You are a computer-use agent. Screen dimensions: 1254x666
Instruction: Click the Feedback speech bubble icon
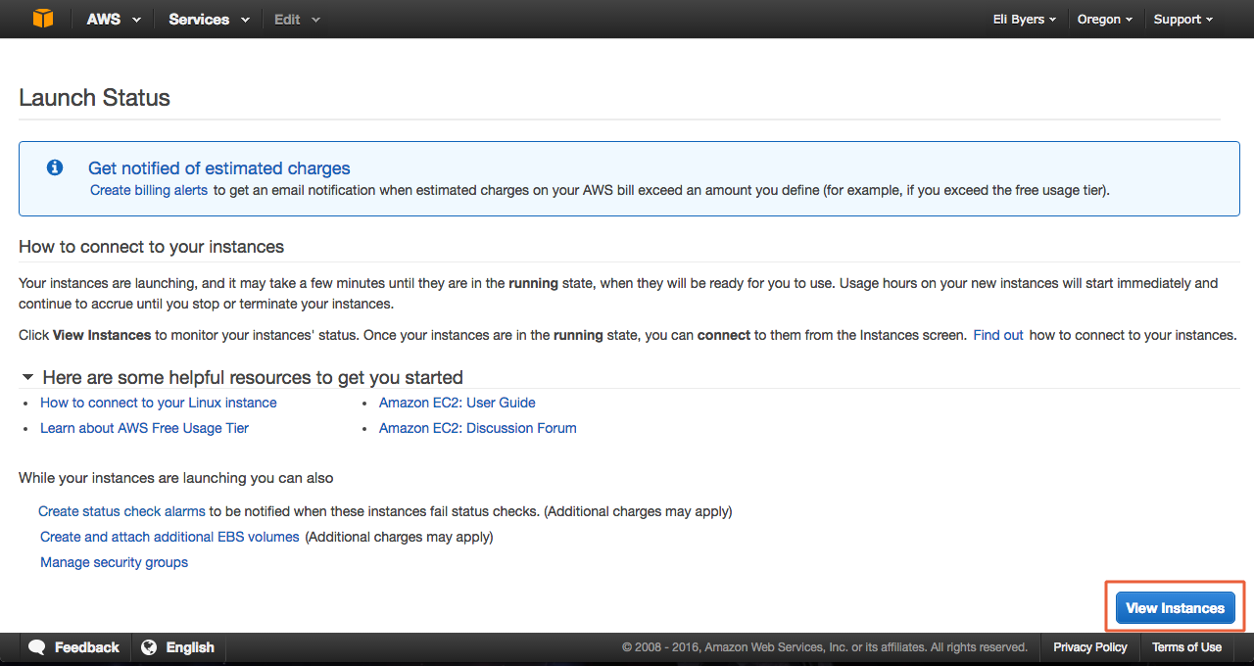tap(37, 647)
